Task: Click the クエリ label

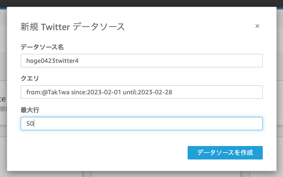Action: (30, 79)
